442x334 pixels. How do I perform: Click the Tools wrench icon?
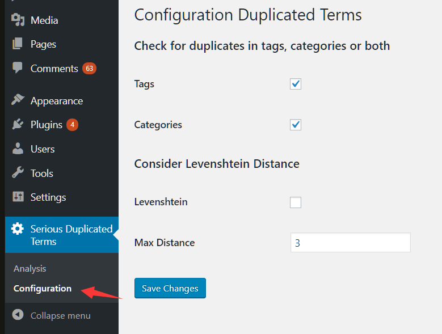pos(18,172)
